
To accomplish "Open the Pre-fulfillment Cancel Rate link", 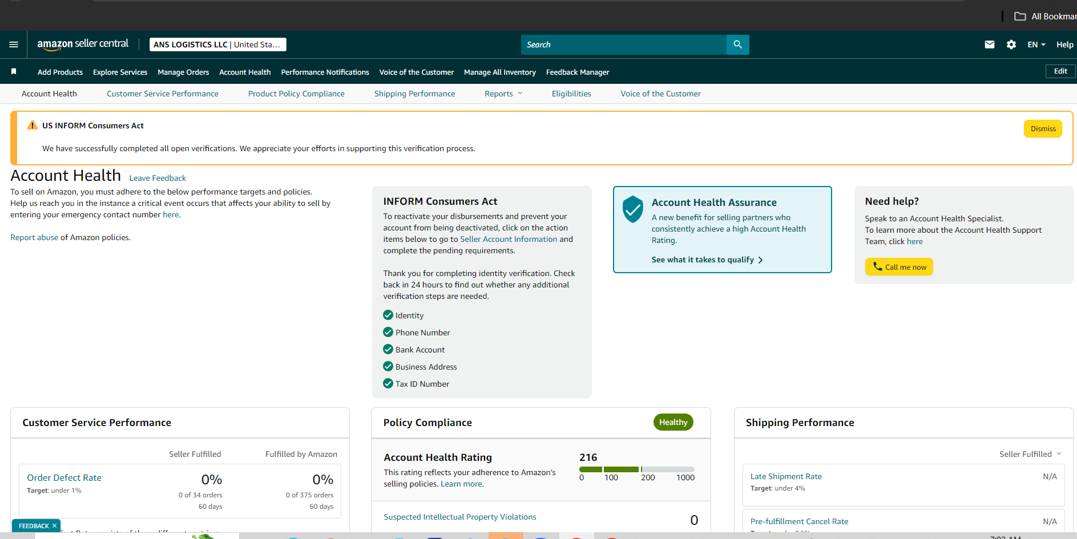I will pos(799,521).
